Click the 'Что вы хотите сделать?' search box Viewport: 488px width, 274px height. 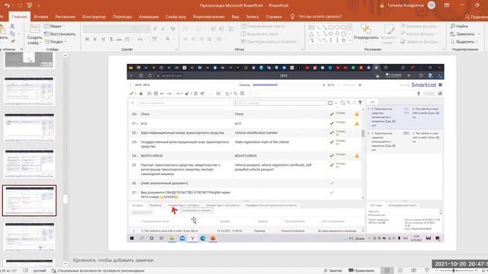pyautogui.click(x=319, y=17)
